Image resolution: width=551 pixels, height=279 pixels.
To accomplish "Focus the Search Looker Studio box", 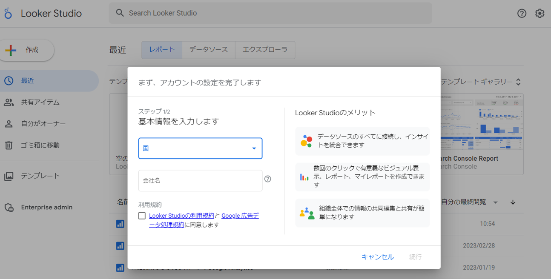I will (270, 13).
